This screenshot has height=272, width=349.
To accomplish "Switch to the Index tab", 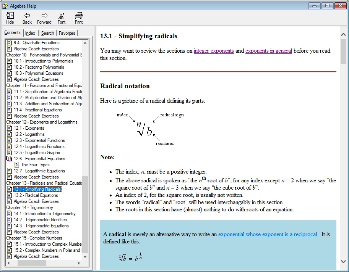I will (x=30, y=33).
